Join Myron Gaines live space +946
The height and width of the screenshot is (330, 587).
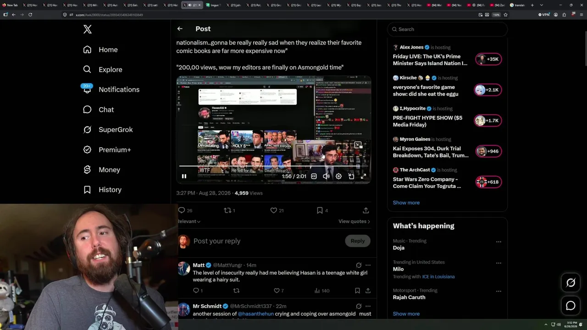coord(488,151)
